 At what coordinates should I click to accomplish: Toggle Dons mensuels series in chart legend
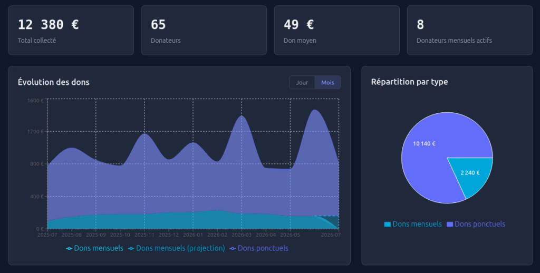[94, 248]
